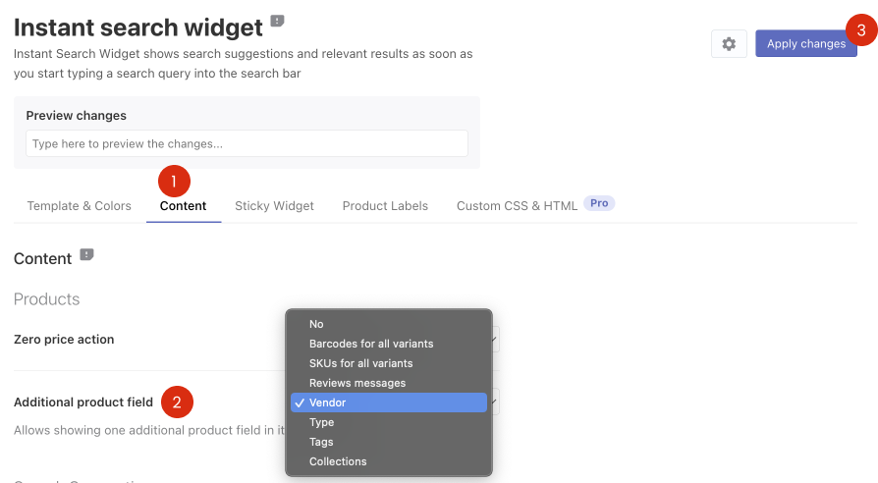The width and height of the screenshot is (878, 483).
Task: Switch to Template & Colors tab
Action: point(79,206)
